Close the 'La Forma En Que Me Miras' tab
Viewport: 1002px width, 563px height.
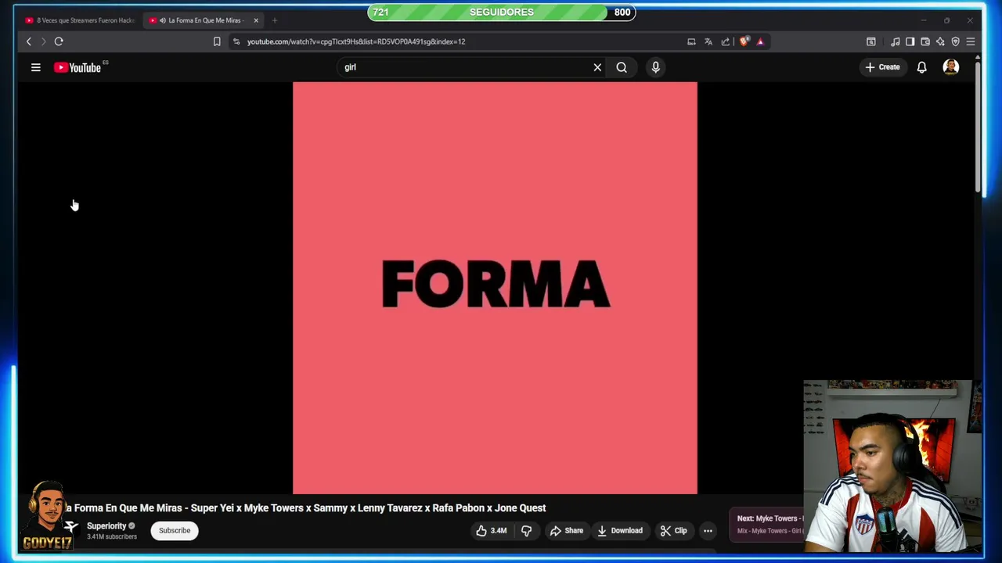point(256,20)
